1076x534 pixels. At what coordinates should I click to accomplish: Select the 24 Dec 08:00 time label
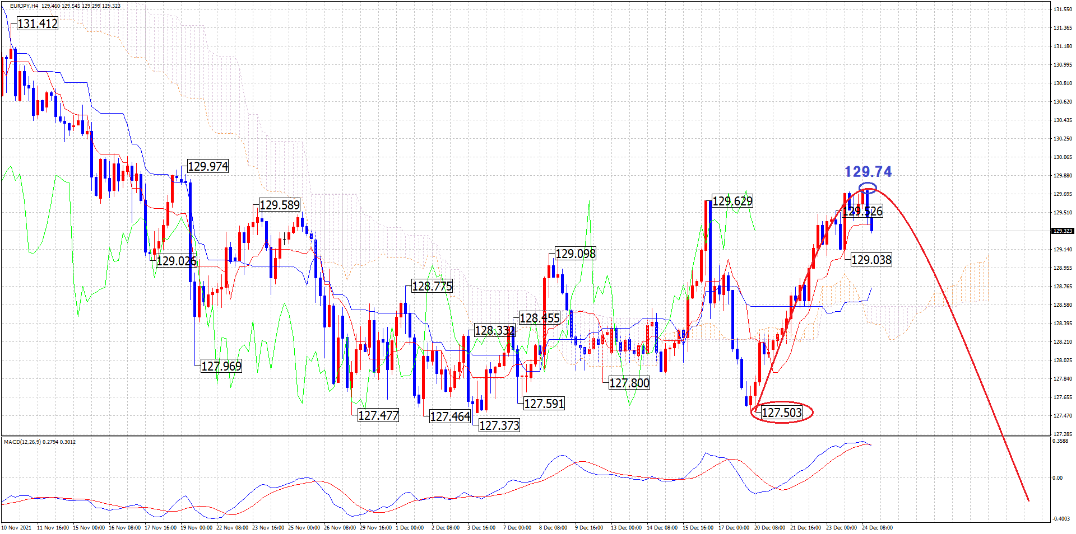(877, 527)
